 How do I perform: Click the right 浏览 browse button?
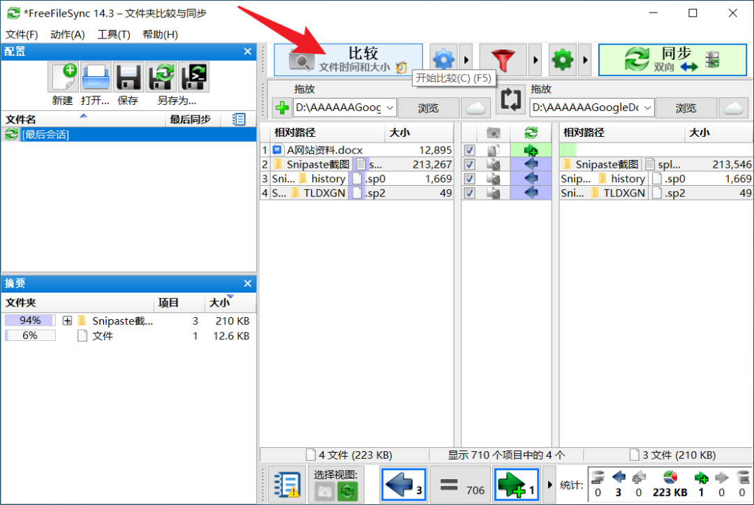pyautogui.click(x=686, y=108)
